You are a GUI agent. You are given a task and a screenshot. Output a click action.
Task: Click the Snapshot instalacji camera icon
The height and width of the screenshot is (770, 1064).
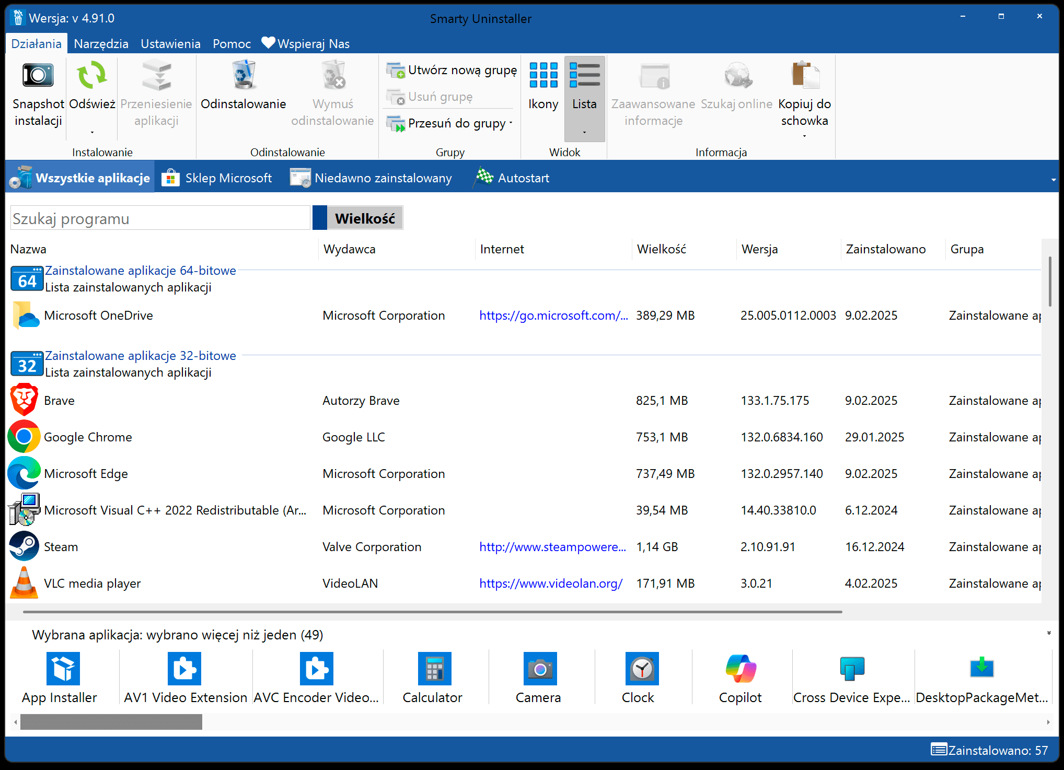(38, 76)
